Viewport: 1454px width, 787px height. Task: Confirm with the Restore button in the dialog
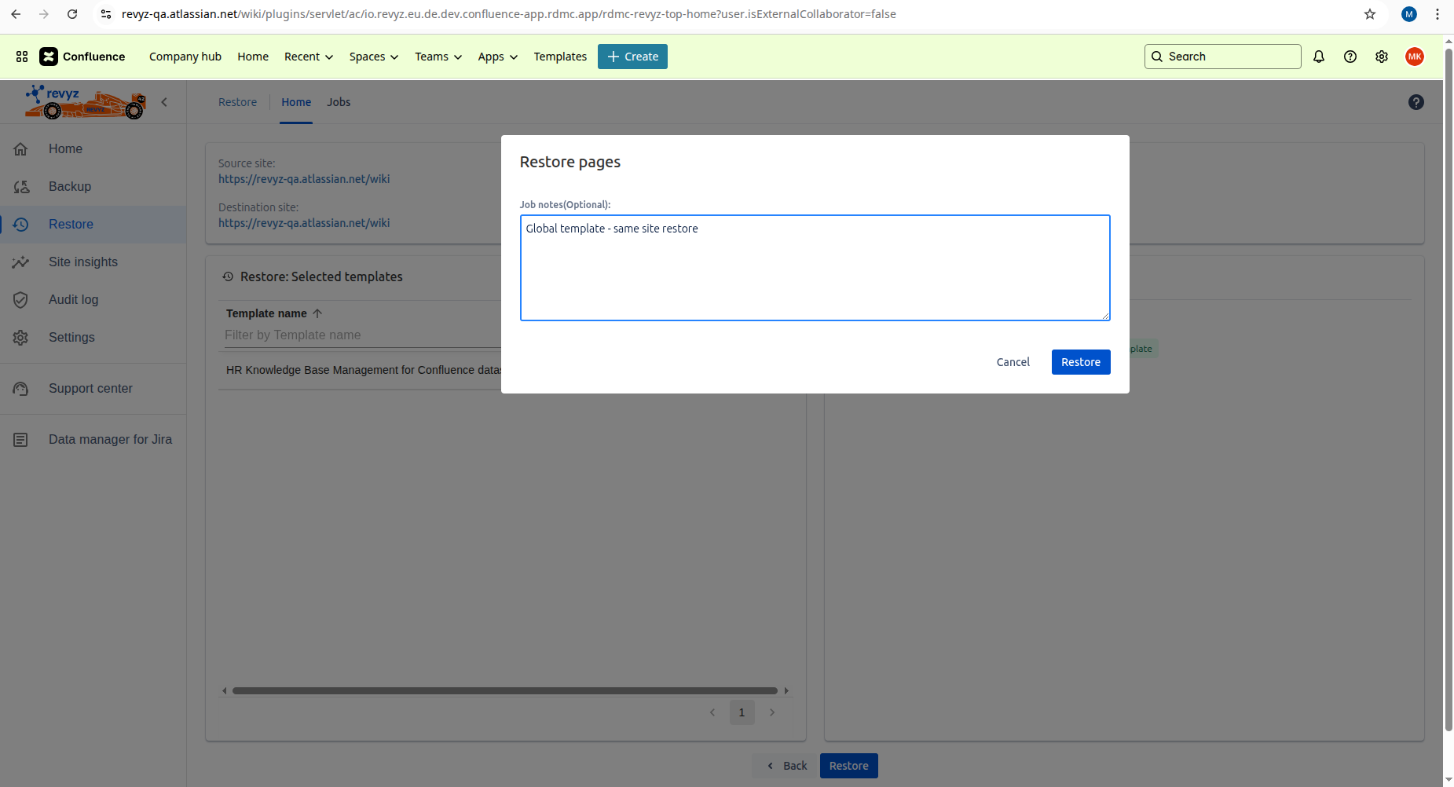point(1080,361)
